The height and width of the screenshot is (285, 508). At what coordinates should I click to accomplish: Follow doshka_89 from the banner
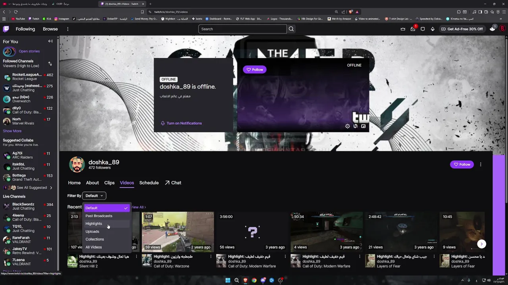[x=254, y=69]
